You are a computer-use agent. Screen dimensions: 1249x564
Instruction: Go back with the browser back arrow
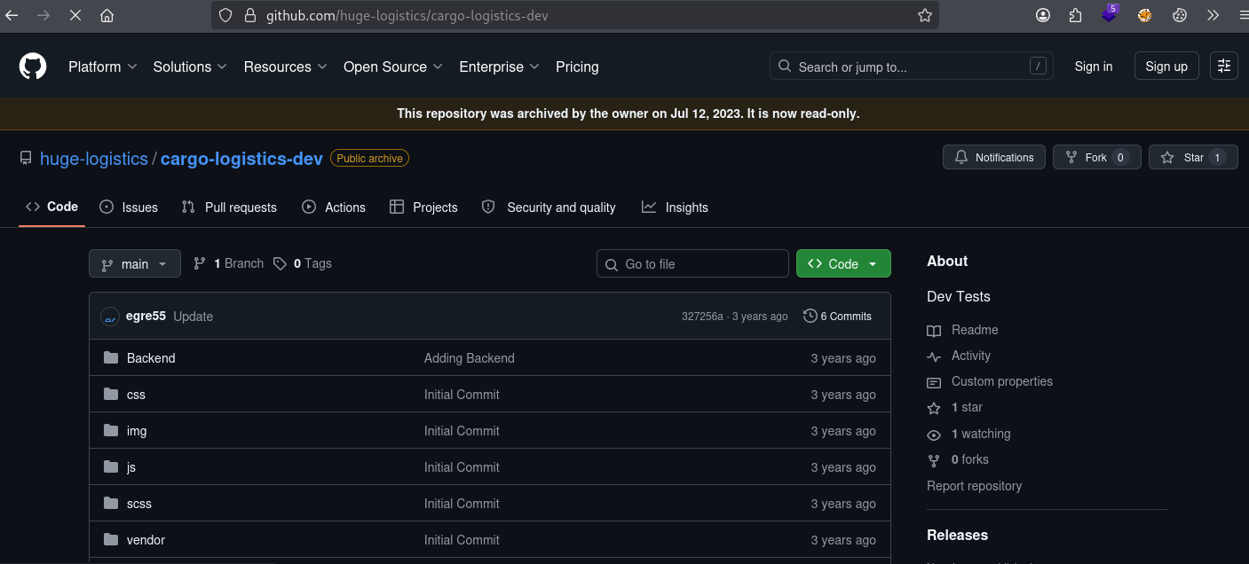[12, 15]
